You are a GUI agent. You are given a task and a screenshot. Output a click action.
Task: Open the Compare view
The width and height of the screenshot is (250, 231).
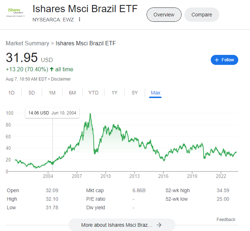pyautogui.click(x=202, y=15)
